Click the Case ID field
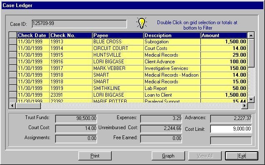 (x=79, y=24)
